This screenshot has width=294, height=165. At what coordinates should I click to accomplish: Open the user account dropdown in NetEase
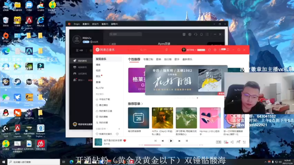coord(191,50)
